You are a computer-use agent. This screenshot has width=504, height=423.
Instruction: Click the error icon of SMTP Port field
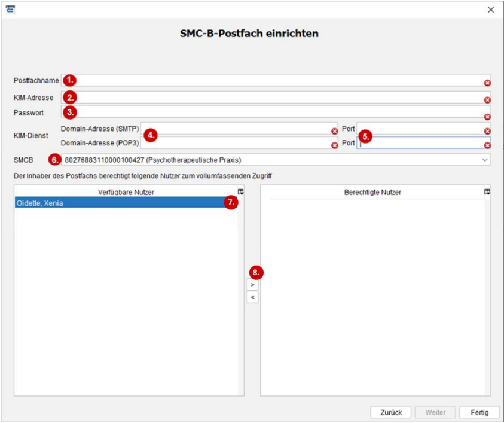[487, 131]
